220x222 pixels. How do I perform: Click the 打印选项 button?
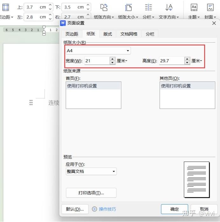(91, 193)
